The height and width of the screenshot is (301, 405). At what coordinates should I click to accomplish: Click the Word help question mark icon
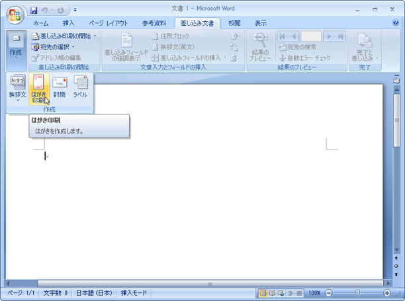(395, 22)
